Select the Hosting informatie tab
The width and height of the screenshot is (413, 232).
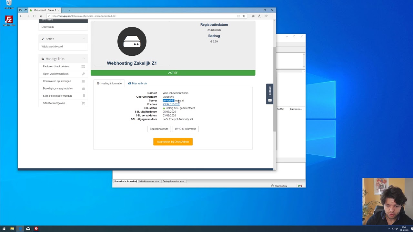109,83
